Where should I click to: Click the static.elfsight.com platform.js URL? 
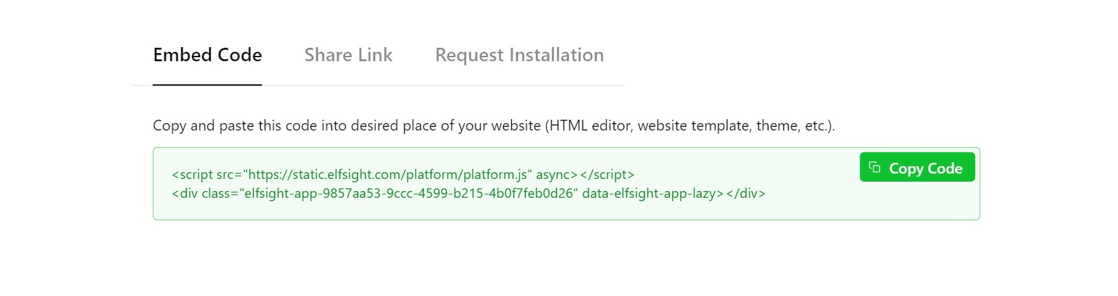click(388, 175)
